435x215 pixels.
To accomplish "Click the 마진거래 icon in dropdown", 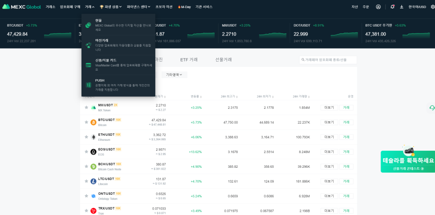I will 88,45.
